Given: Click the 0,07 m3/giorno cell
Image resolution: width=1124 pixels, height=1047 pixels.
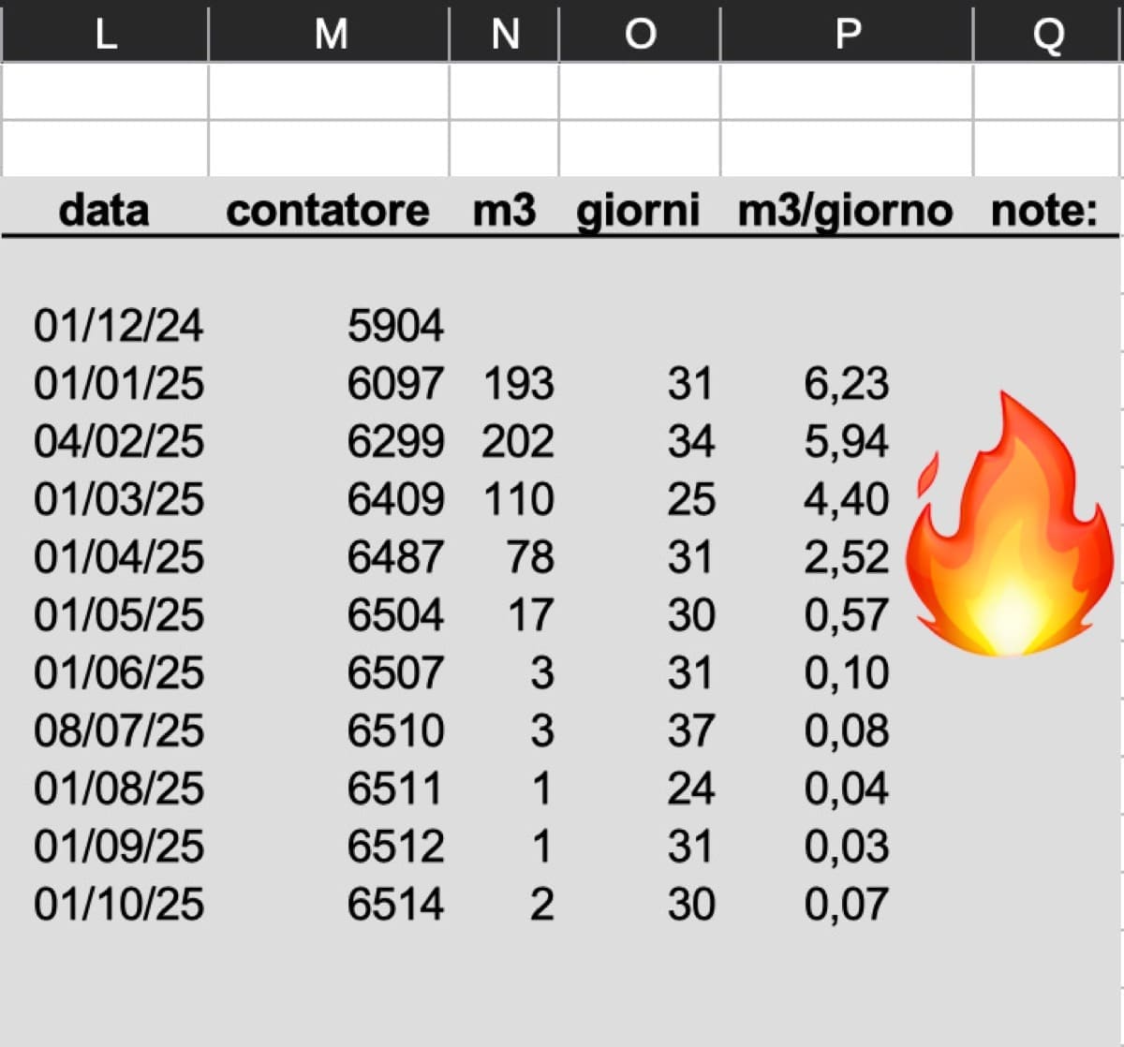Looking at the screenshot, I should 846,904.
